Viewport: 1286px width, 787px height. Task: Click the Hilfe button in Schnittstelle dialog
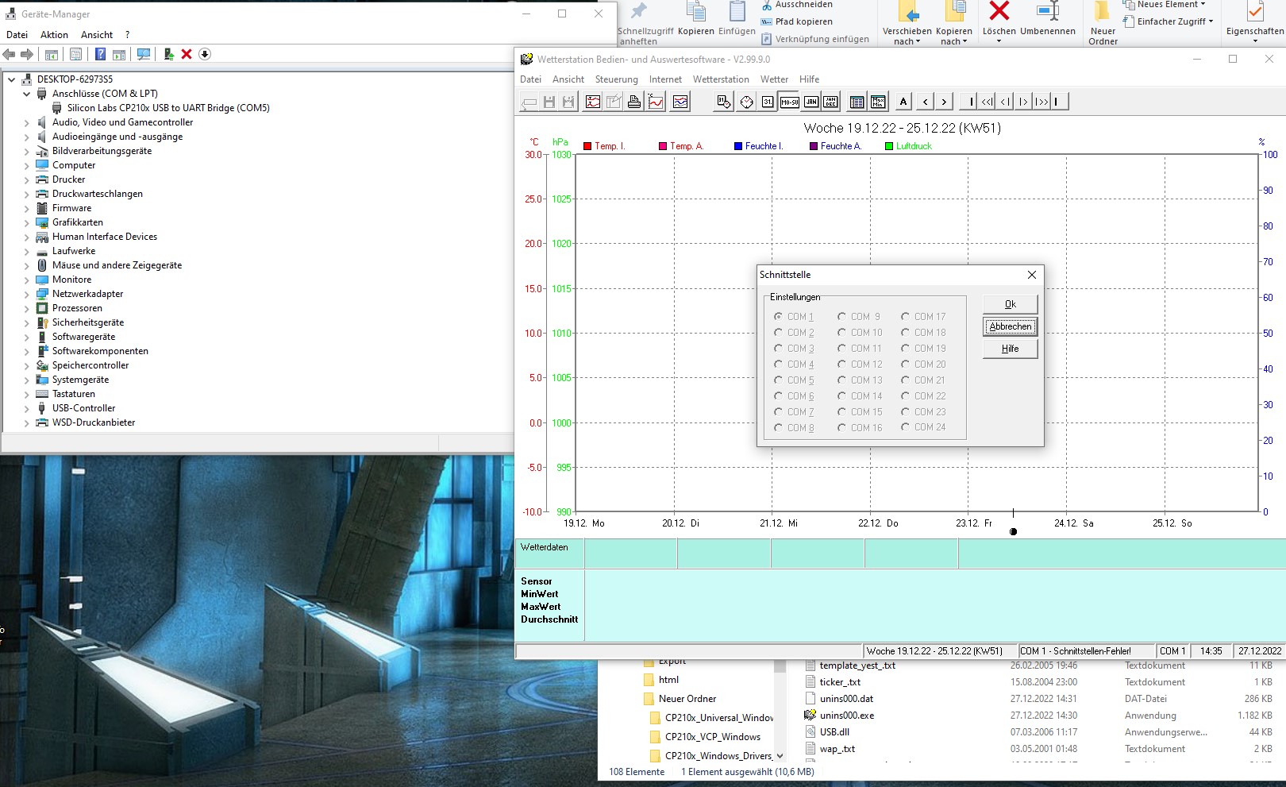(x=1009, y=348)
